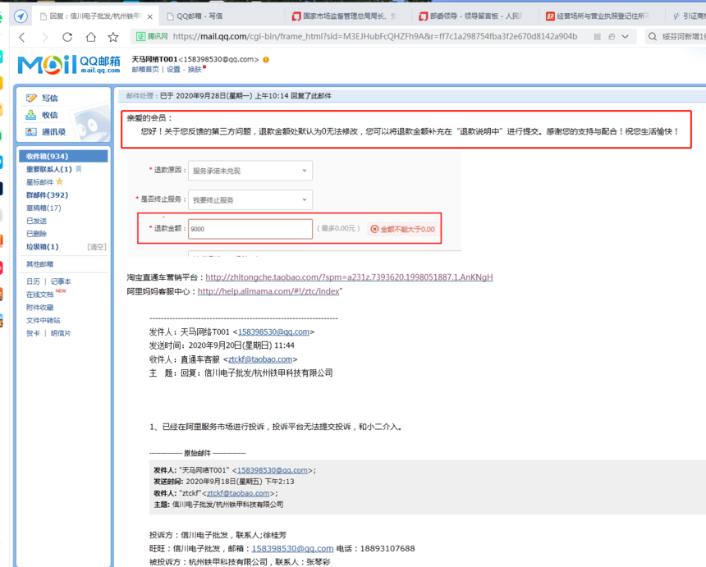Click the flag icon next to 重要联系人
Screen dimensions: 706x567
[79, 169]
